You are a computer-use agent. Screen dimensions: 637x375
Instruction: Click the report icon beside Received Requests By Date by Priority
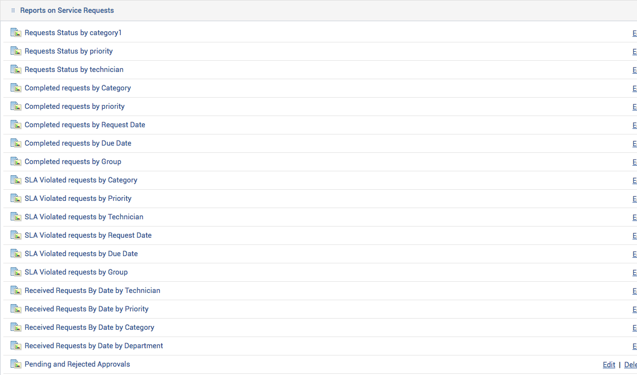point(16,309)
